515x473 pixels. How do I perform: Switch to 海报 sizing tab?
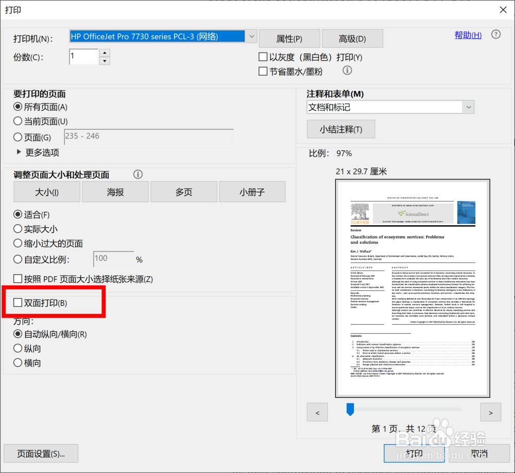[115, 192]
